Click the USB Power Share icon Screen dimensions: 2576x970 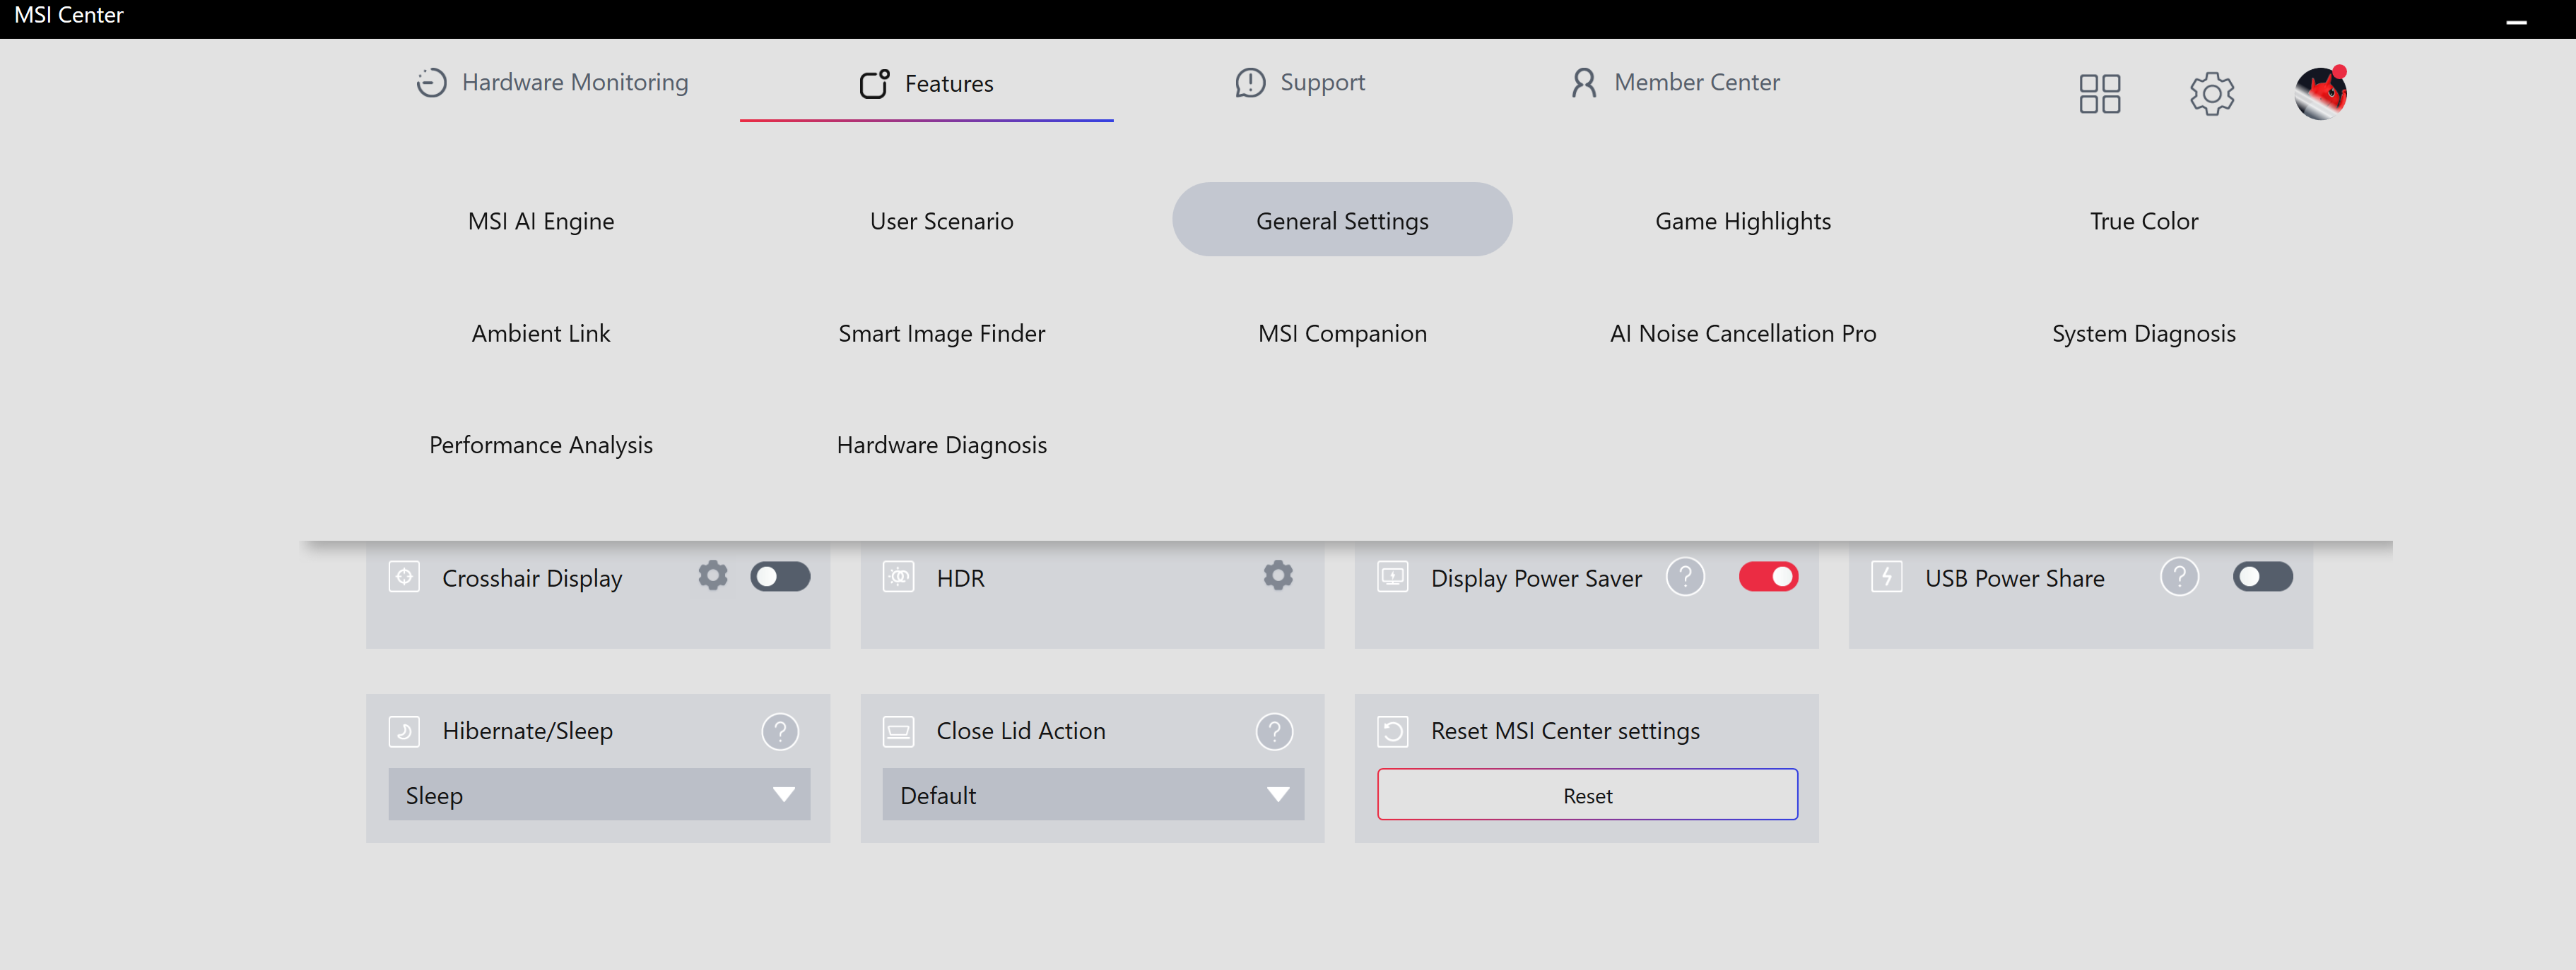1886,576
